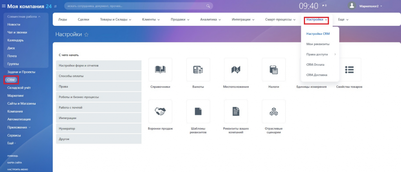Screen dimensions: 401x172
Task: Expand the Клиенты dropdown menu
Action: [x=151, y=20]
